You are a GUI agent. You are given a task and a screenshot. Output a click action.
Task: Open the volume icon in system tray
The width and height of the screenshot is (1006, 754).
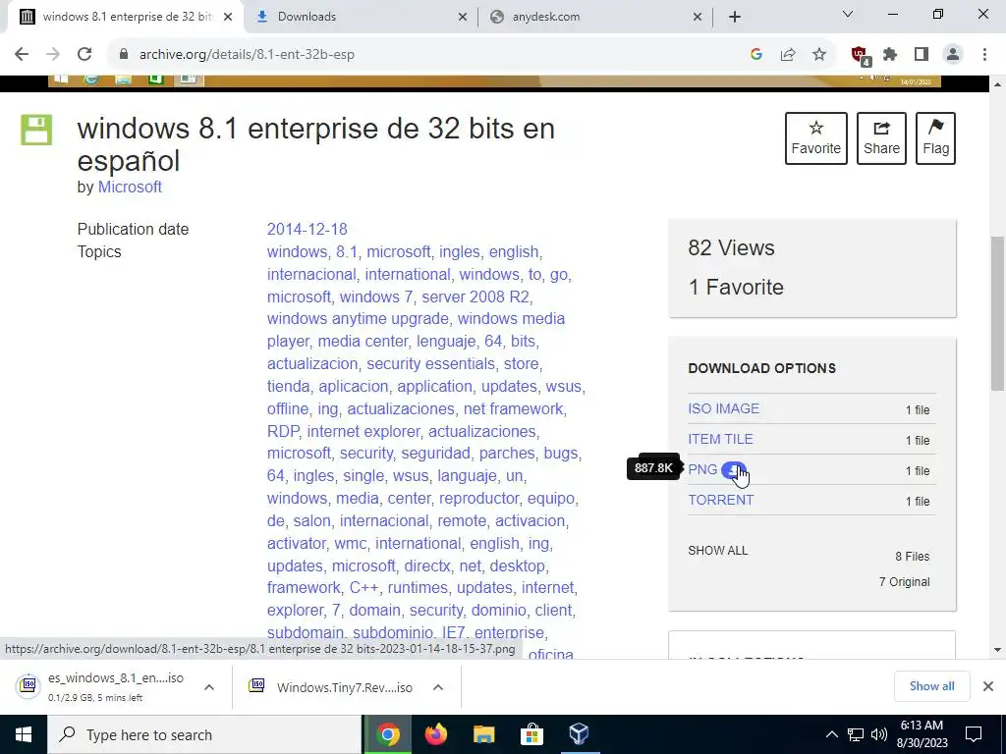pos(879,734)
